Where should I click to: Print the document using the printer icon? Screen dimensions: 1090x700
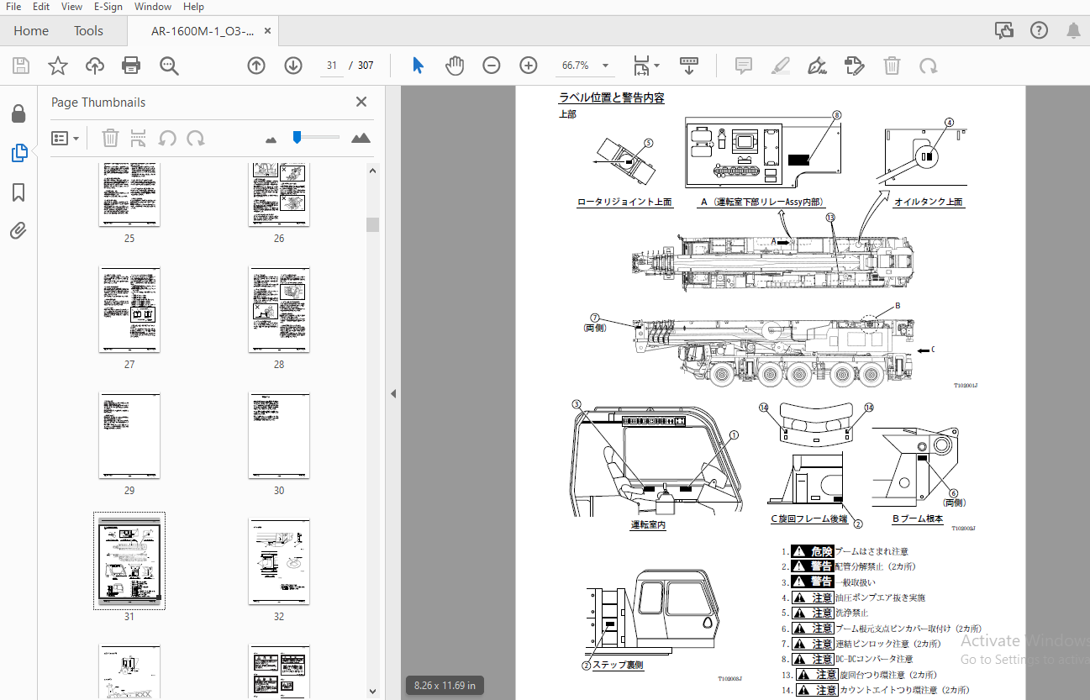[x=131, y=66]
